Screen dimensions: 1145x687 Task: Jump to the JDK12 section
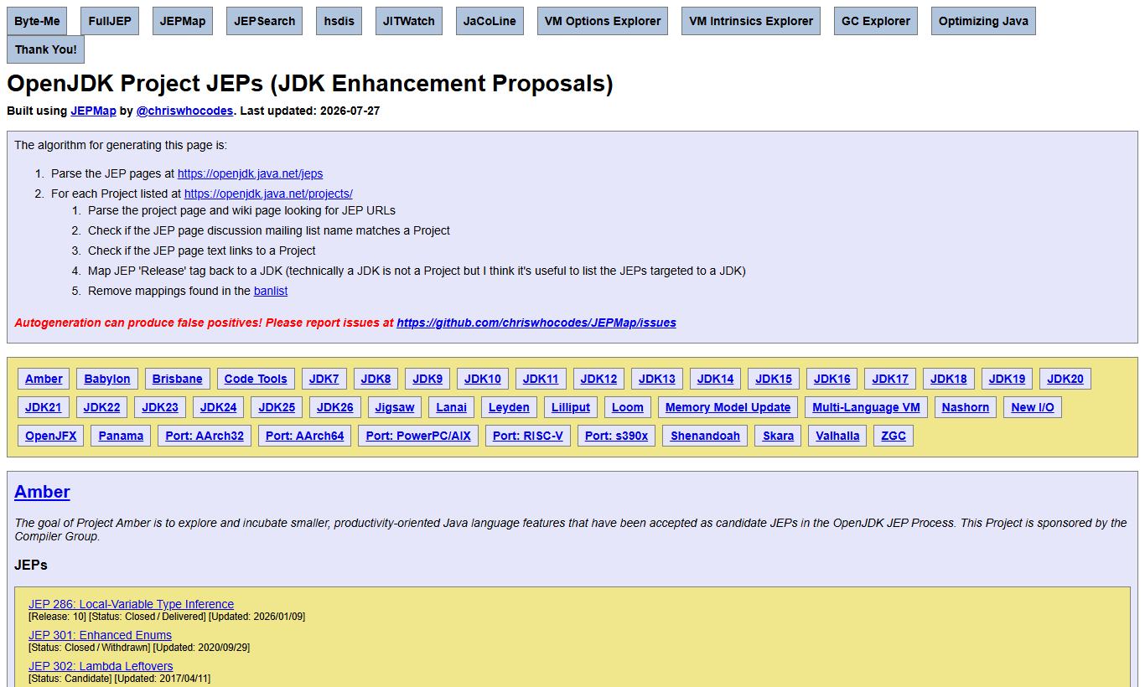(598, 379)
